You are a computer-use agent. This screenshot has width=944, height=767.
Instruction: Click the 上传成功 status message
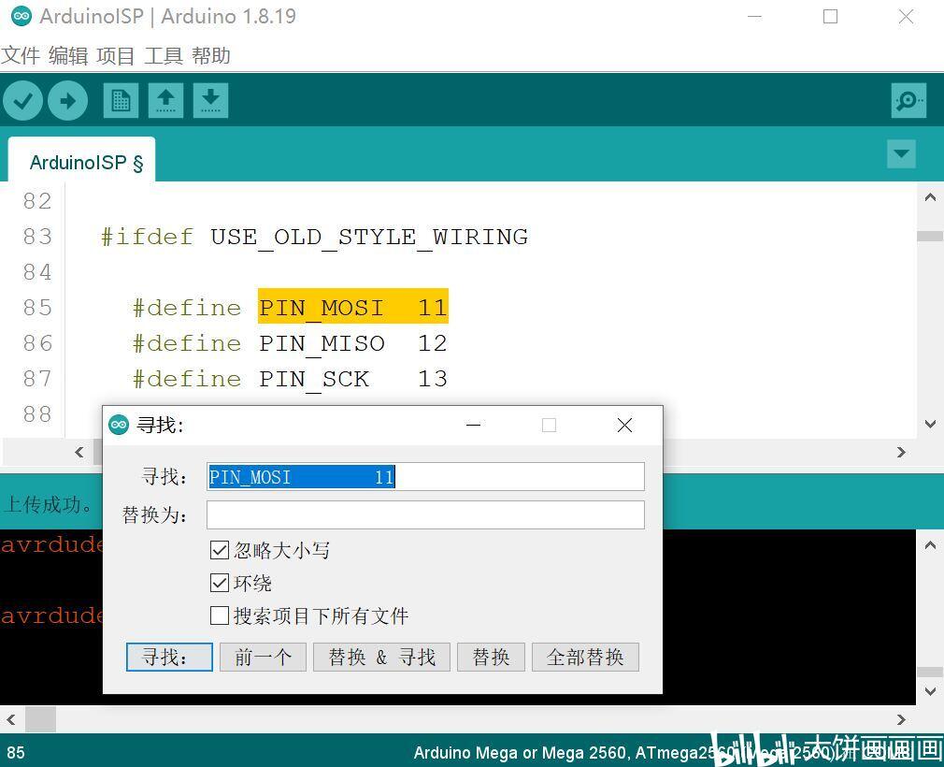(49, 504)
